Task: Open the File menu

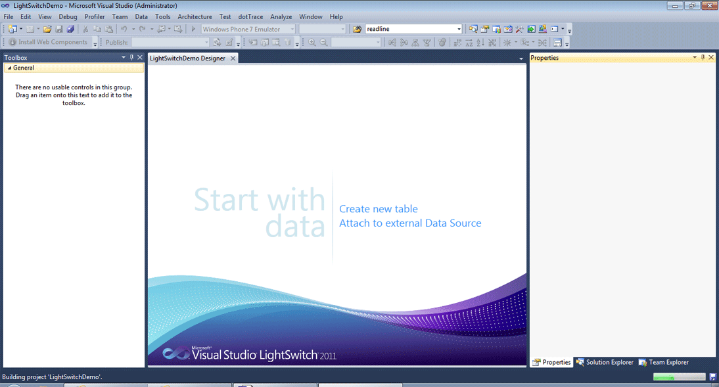Action: point(9,16)
